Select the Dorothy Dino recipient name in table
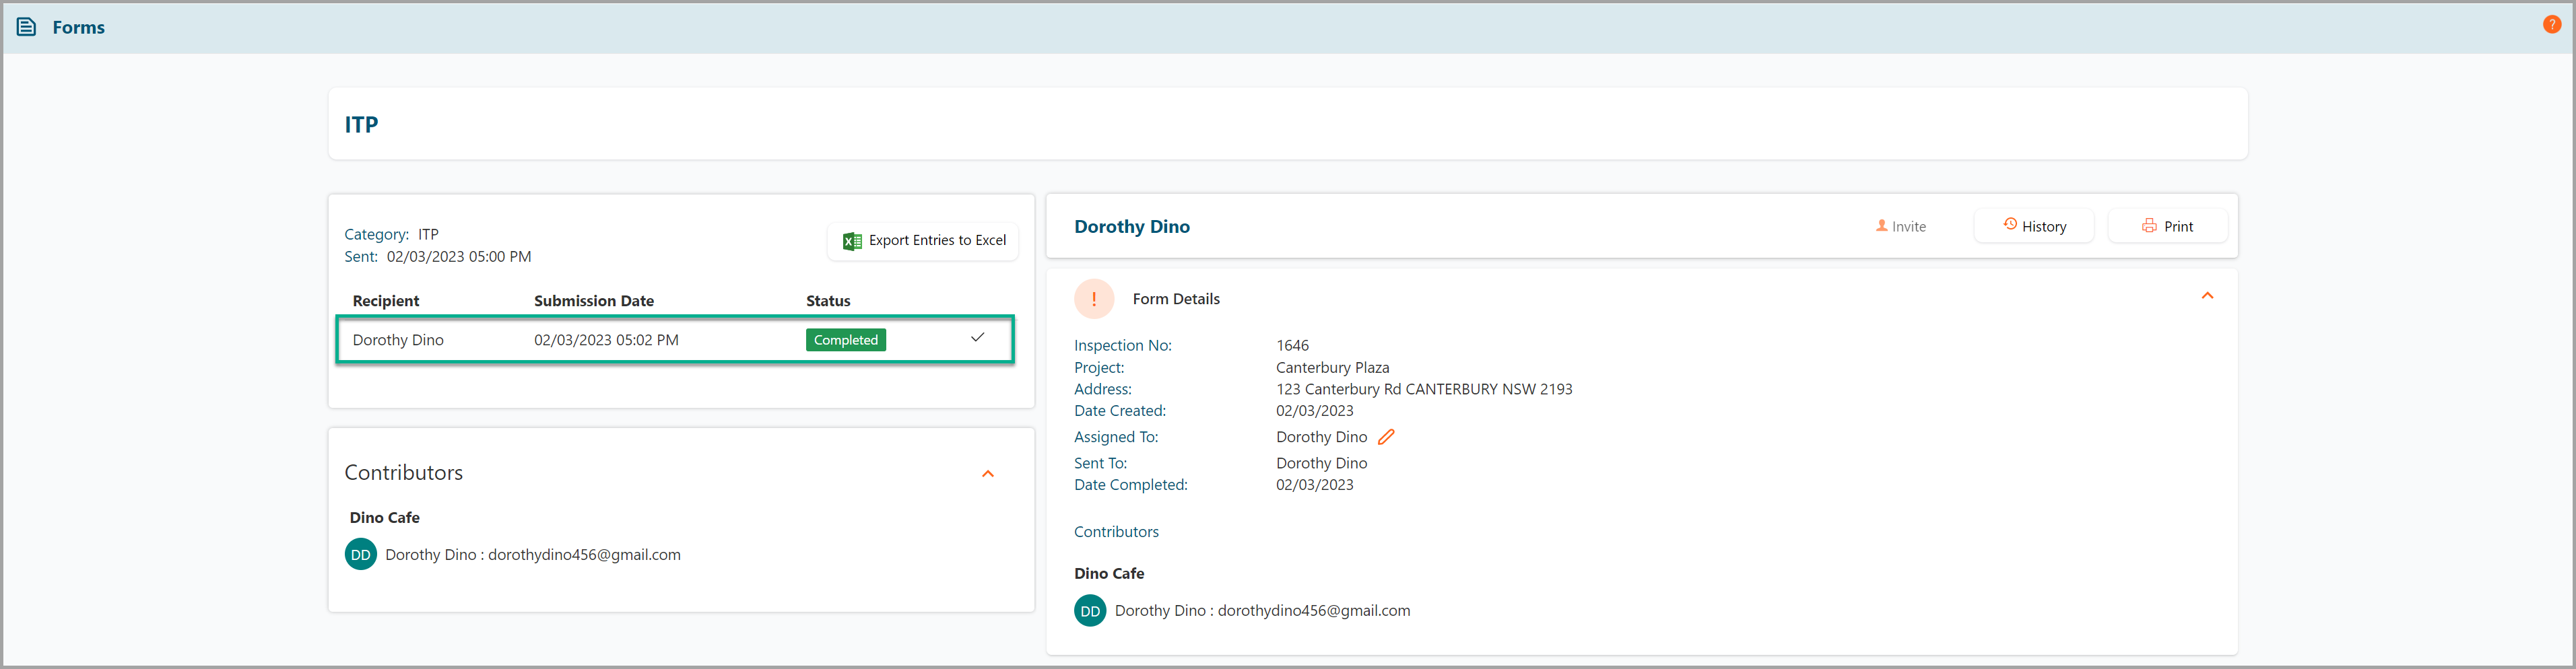2576x669 pixels. coord(398,340)
